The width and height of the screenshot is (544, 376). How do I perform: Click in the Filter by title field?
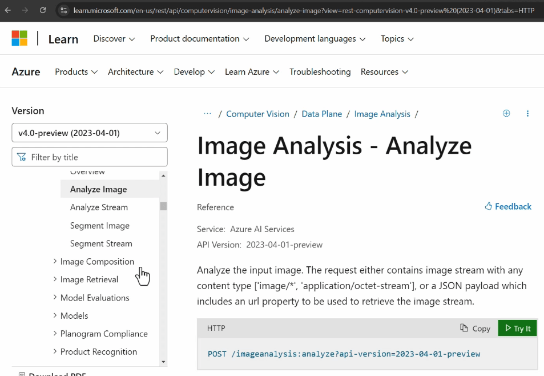tap(90, 157)
